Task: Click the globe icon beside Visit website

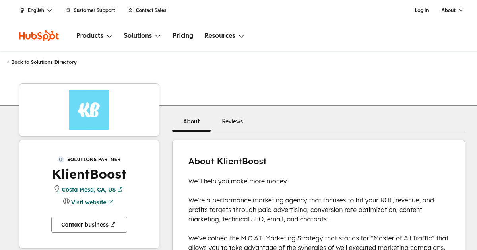Action: [66, 202]
